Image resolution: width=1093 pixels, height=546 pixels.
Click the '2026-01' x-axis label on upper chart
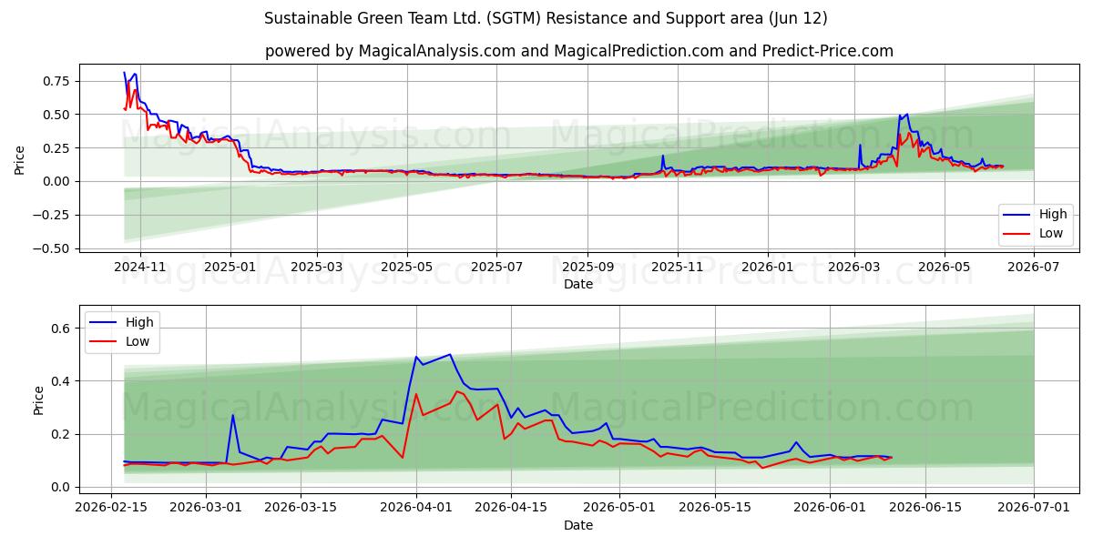[x=767, y=267]
